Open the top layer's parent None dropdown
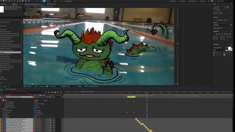235x132 pixels. click(57, 97)
